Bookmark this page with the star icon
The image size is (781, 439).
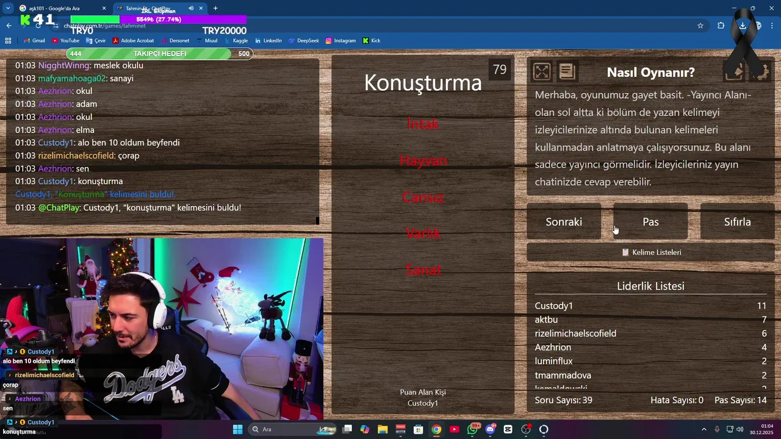pyautogui.click(x=700, y=26)
